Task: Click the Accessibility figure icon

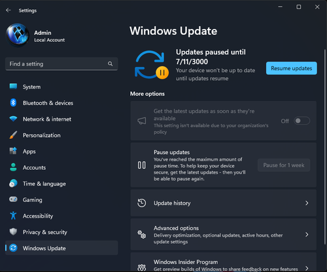Action: pyautogui.click(x=13, y=216)
